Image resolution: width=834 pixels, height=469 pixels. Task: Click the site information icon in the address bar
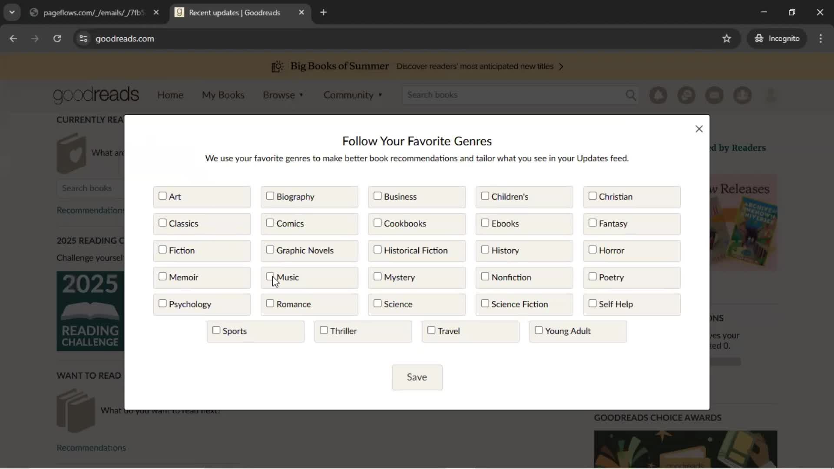(x=83, y=39)
